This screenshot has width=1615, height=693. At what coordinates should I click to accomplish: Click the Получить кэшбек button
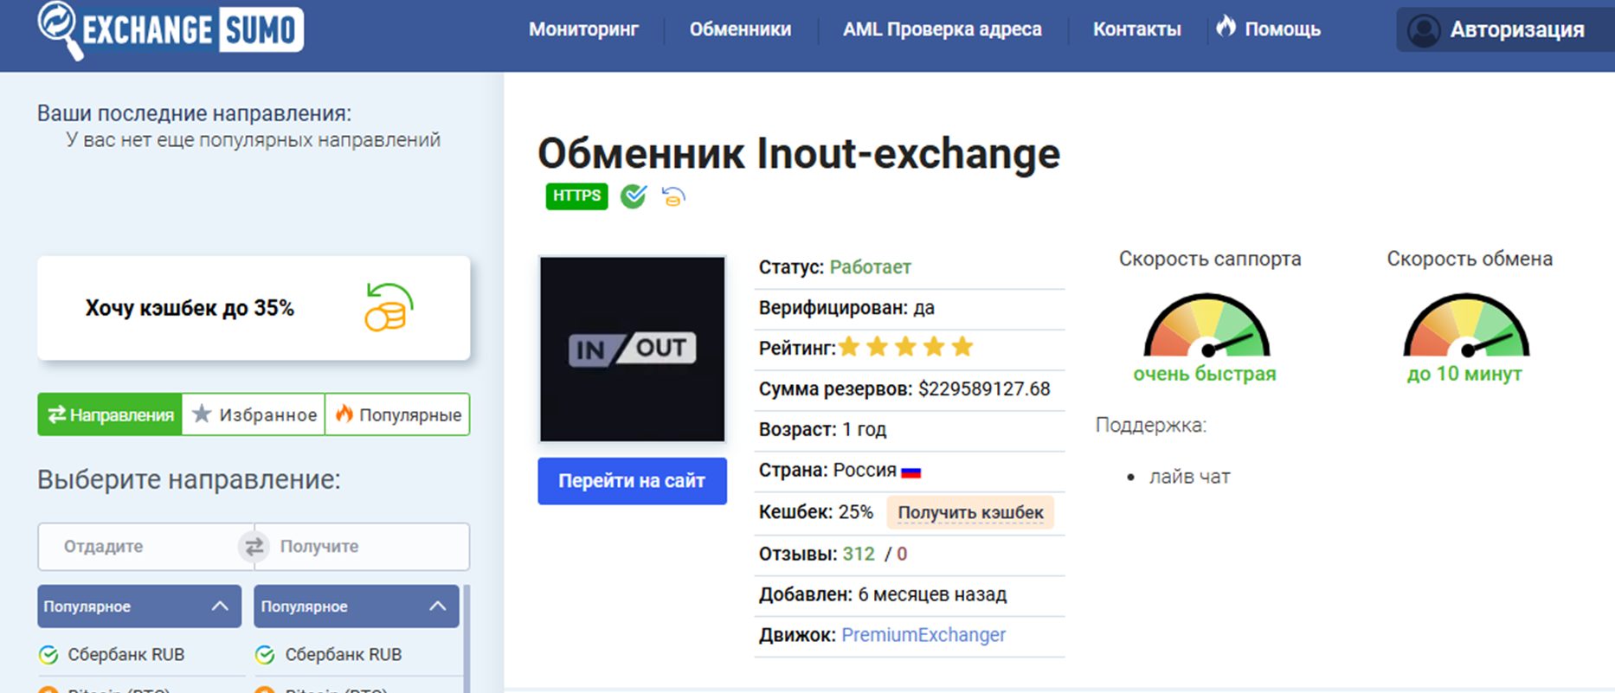point(970,513)
